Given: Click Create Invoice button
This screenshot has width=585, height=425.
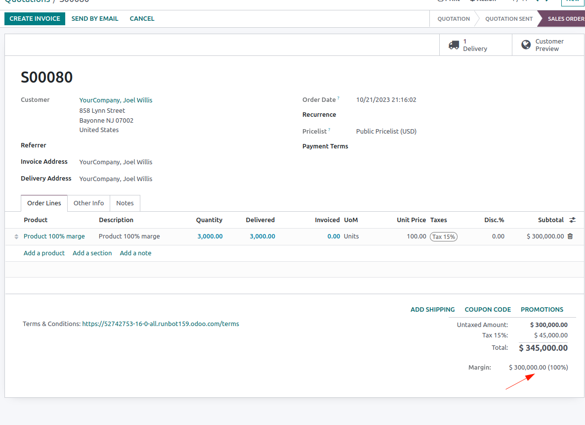Looking at the screenshot, I should (35, 19).
